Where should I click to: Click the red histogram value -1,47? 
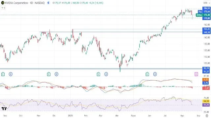pyautogui.click(x=206, y=88)
